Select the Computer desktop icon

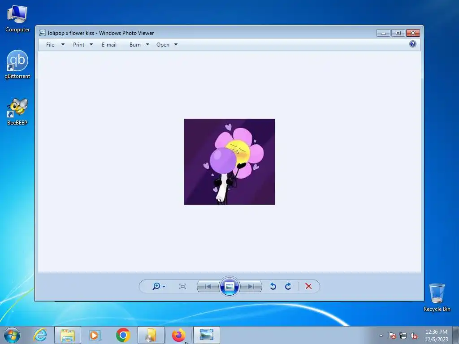coord(17,19)
